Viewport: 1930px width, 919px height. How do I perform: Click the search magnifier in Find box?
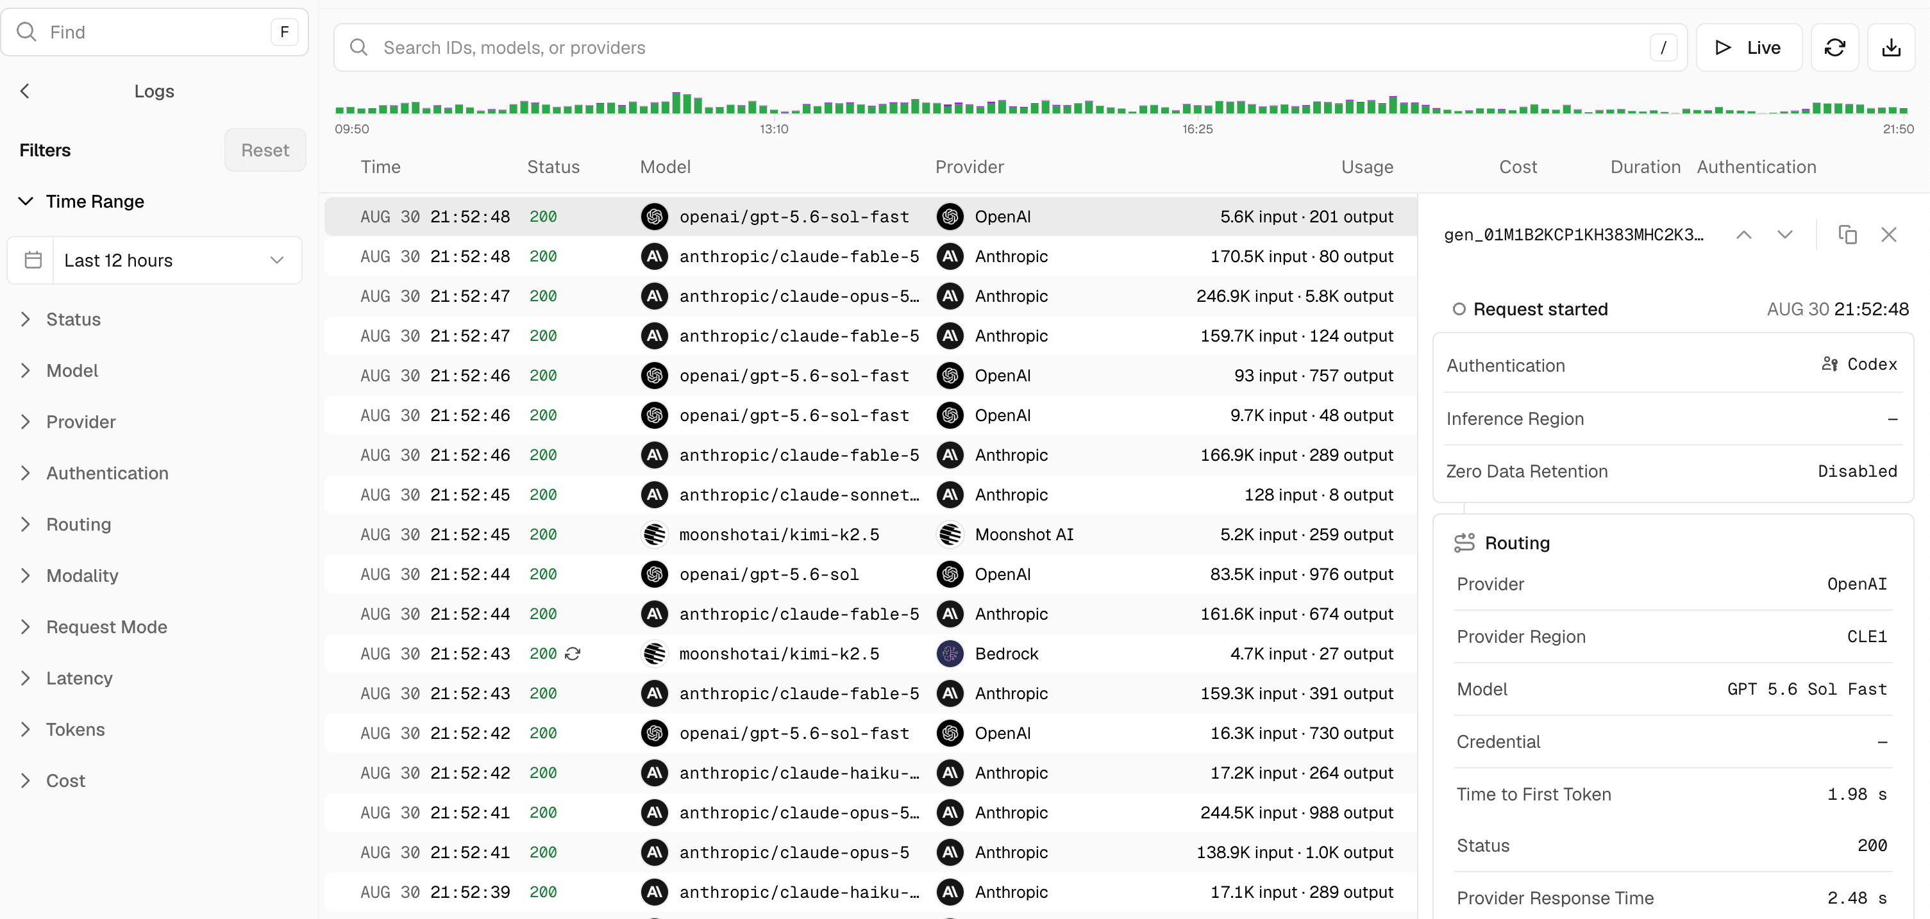coord(27,31)
